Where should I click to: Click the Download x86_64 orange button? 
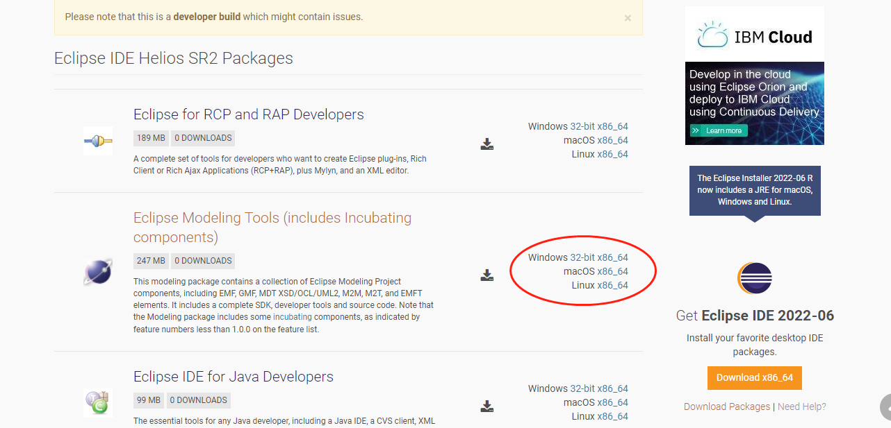pyautogui.click(x=755, y=378)
